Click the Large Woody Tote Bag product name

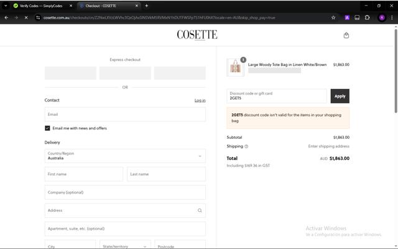(287, 65)
